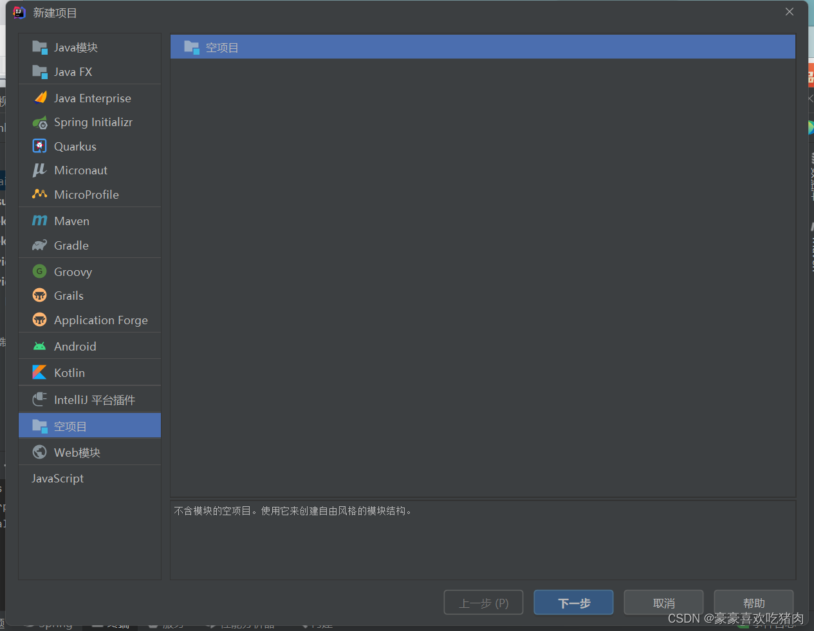Click the Java FX folder icon
This screenshot has height=631, width=814.
[x=40, y=72]
